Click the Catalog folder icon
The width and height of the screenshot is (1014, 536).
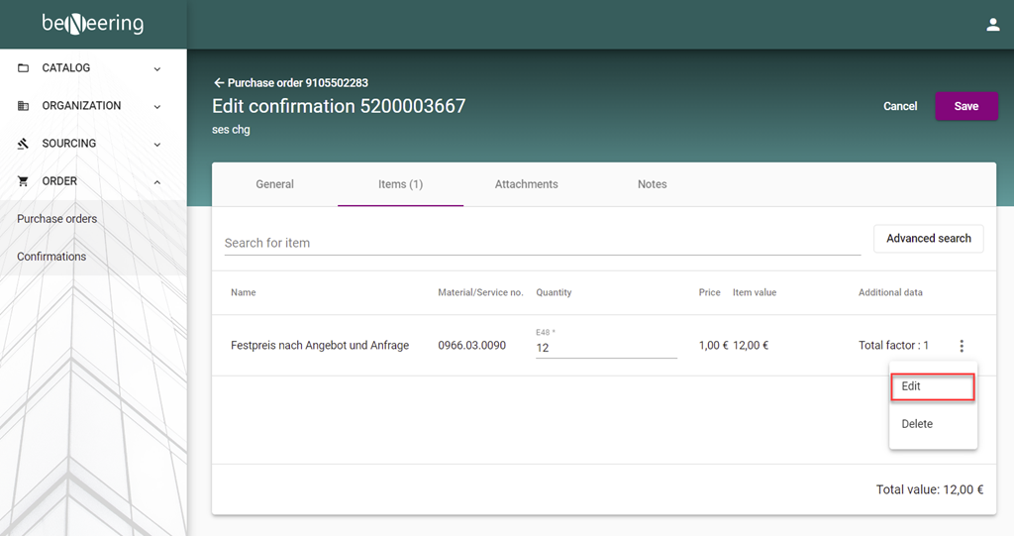24,68
